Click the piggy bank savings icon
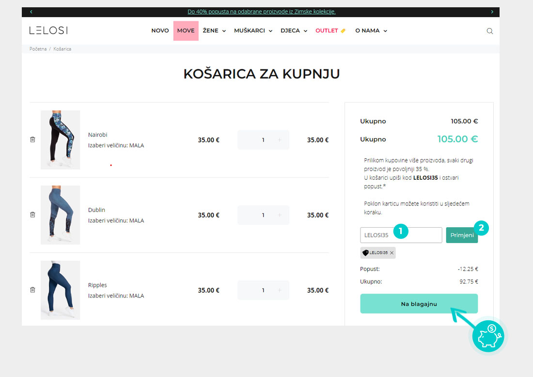 coord(488,335)
